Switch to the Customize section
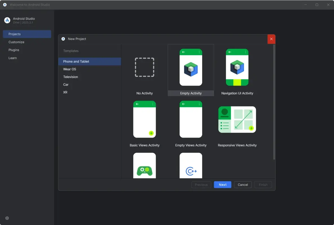Screen dimensions: 334x225 [16, 42]
